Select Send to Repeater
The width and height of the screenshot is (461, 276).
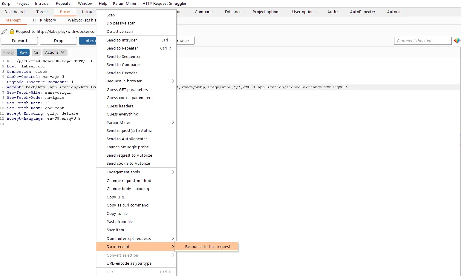click(x=136, y=48)
